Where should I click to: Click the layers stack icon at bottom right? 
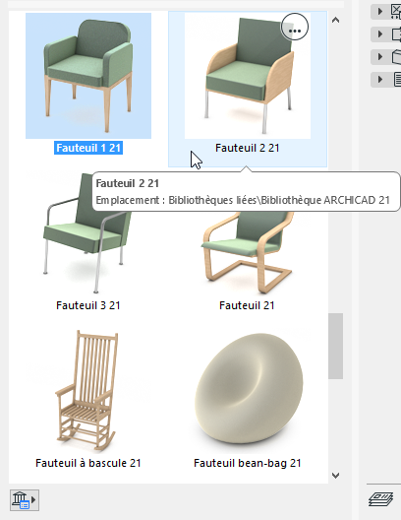point(380,499)
